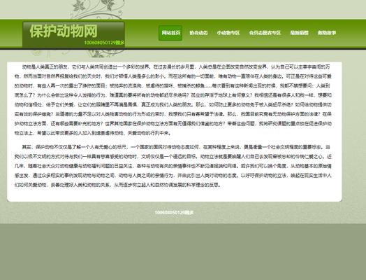
Task: Click the footer text starting with 10060805
Action: click(x=175, y=213)
